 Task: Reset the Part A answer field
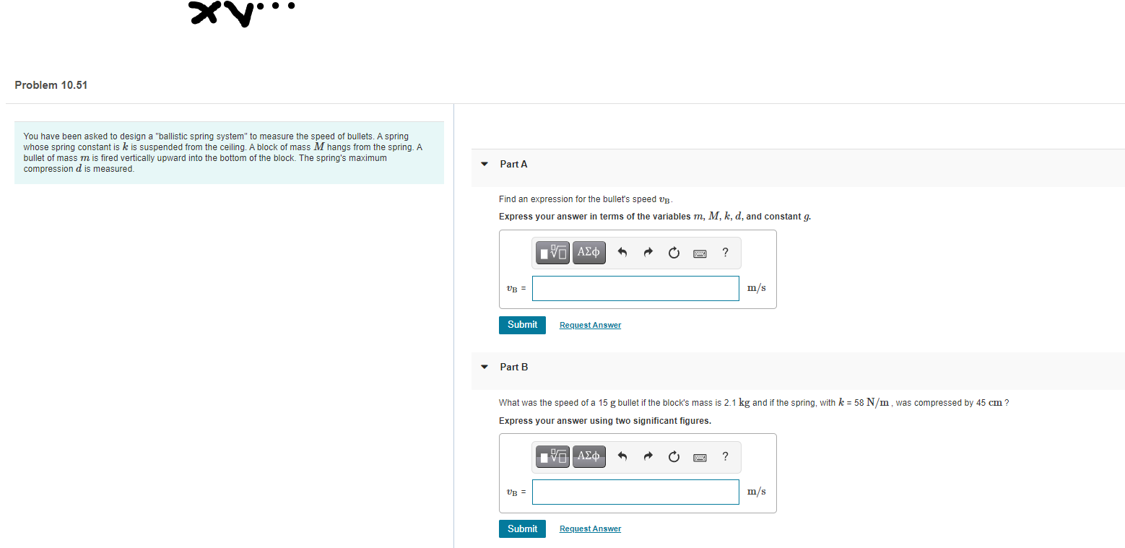click(674, 253)
